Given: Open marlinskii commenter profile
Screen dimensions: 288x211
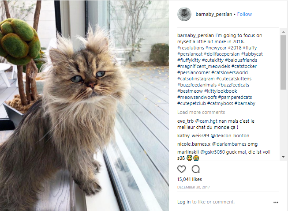Looking at the screenshot, I should (188, 152).
